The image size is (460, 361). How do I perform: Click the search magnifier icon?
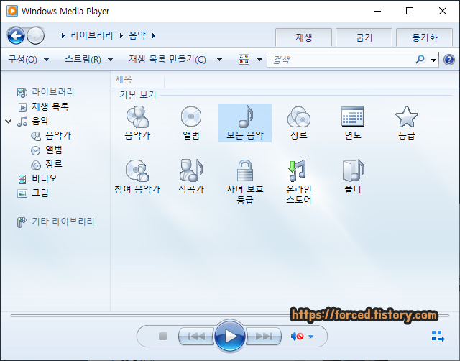point(420,60)
